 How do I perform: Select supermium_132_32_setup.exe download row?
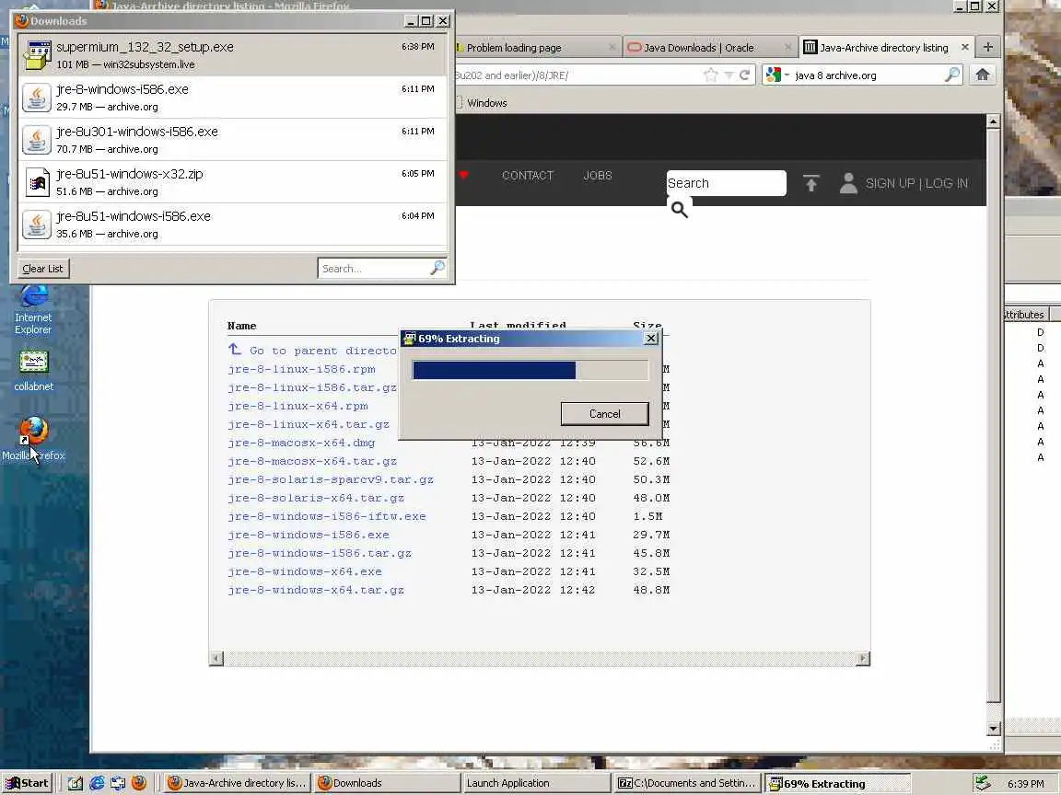232,55
